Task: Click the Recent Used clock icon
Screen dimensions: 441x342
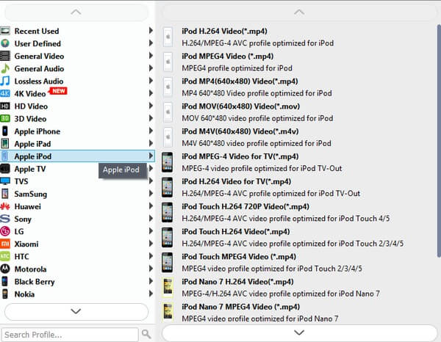Action: pyautogui.click(x=6, y=31)
